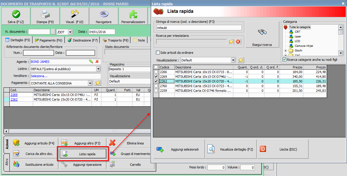This screenshot has width=347, height=176.
Task: Check the row checkbox for code 2760
Action: click(x=156, y=86)
